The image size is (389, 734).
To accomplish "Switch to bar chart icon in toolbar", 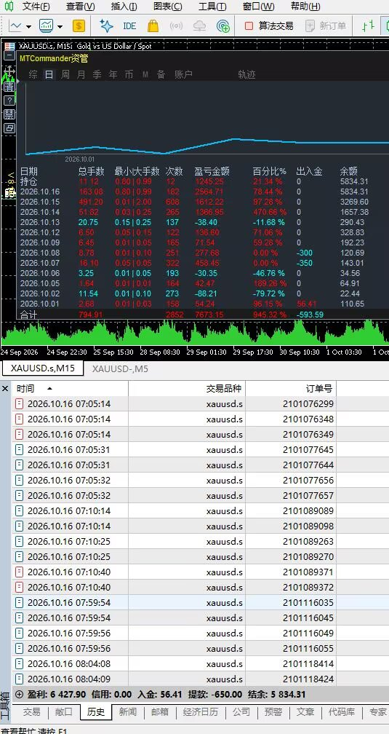I will [369, 25].
